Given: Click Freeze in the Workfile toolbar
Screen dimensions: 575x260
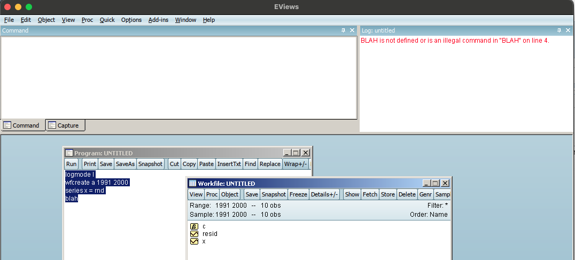Looking at the screenshot, I should coord(299,194).
